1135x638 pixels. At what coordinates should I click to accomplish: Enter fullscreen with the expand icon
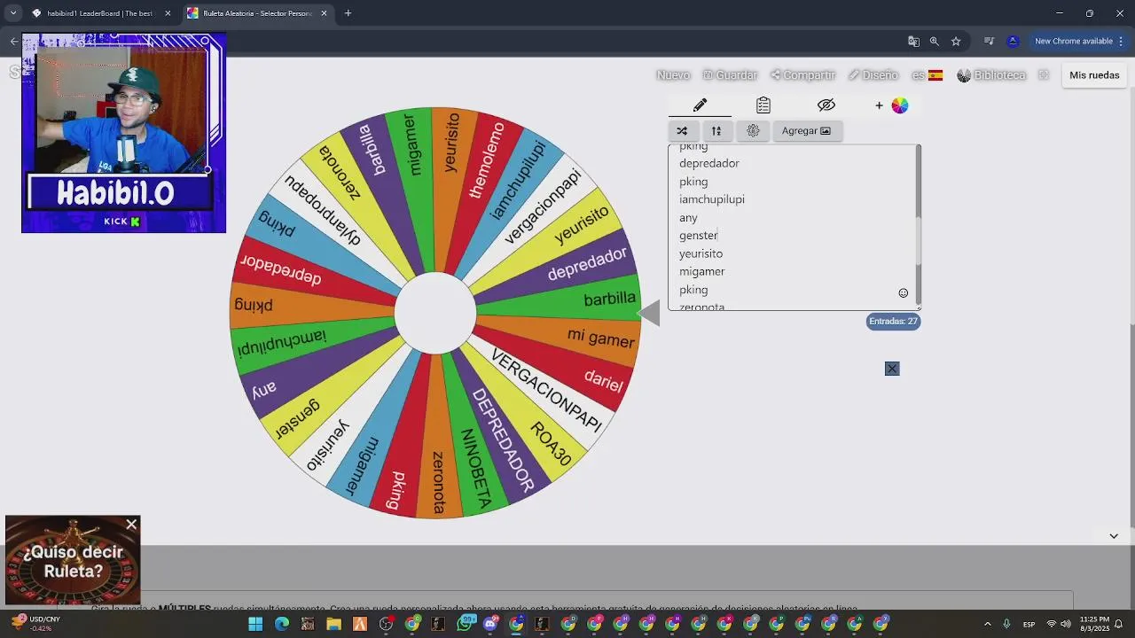pos(1044,75)
